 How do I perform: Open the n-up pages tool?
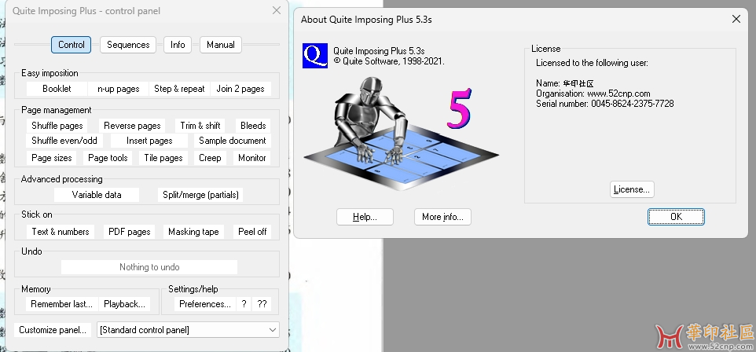pos(118,89)
